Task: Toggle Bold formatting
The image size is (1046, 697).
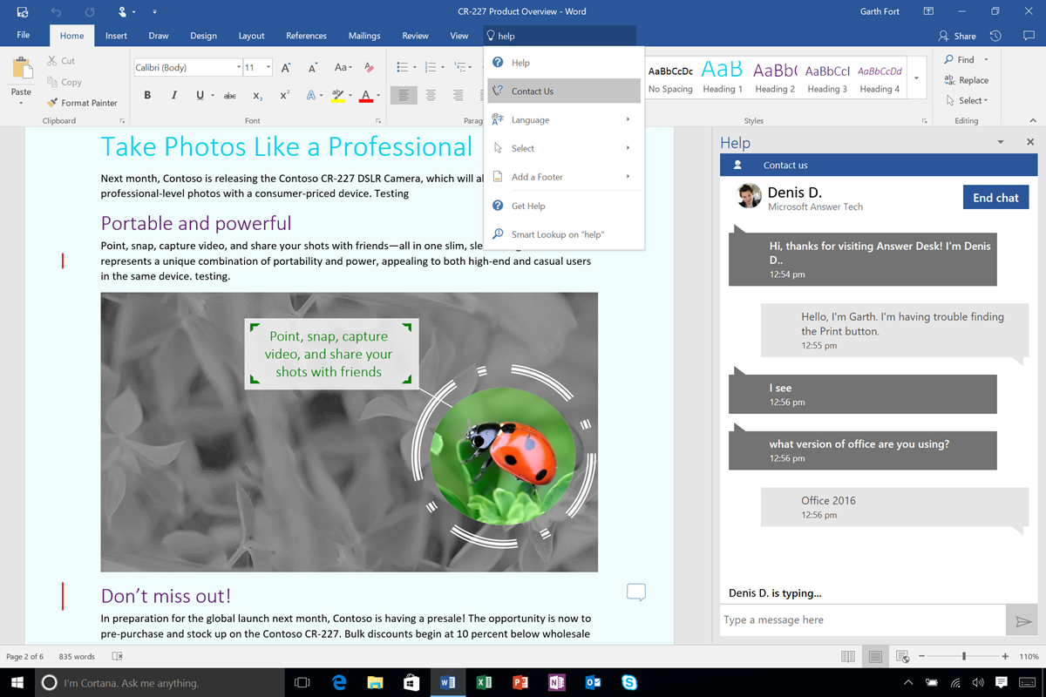Action: (x=147, y=94)
